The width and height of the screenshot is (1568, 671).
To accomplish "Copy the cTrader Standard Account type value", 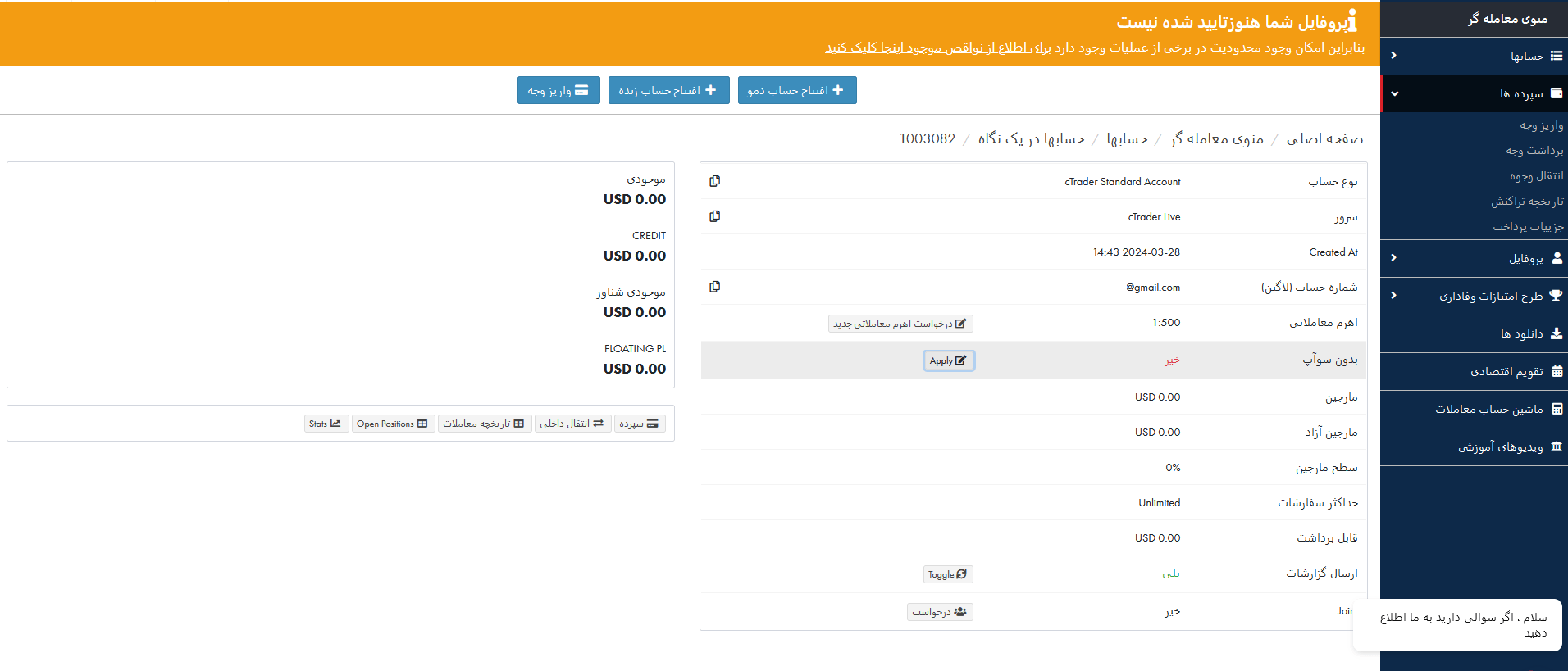I will [x=715, y=181].
